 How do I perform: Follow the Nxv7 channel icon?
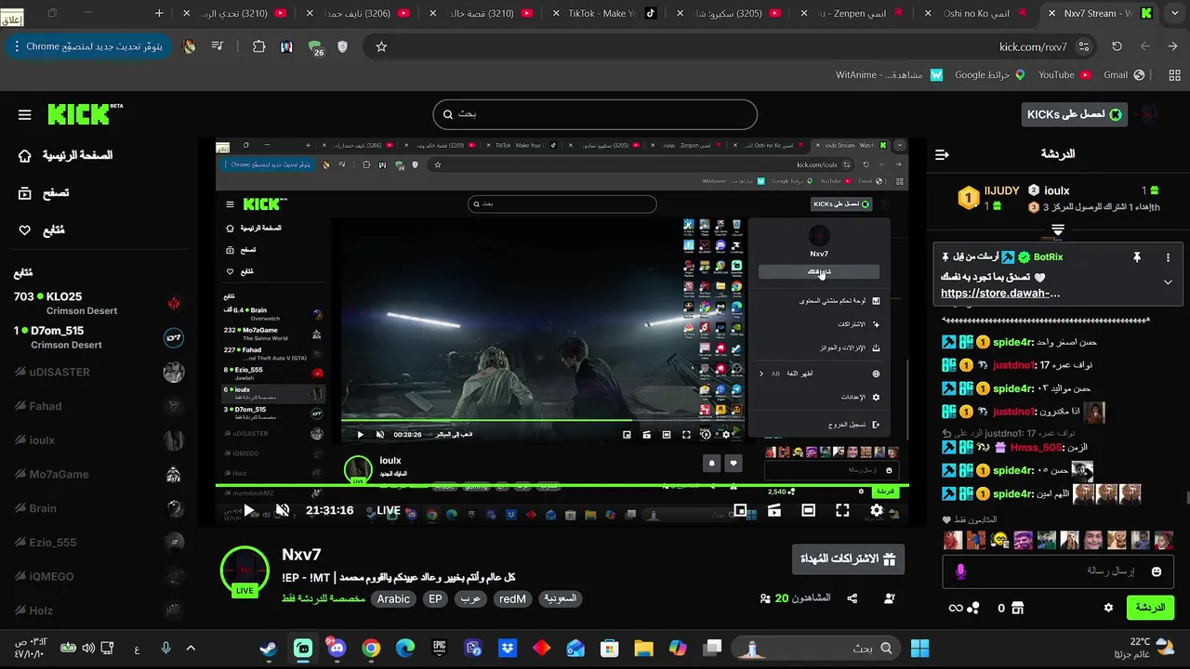tap(890, 599)
